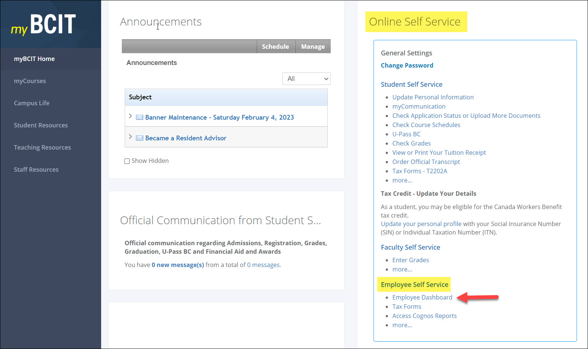588x349 pixels.
Task: Click the 0 new message(s) link
Action: pos(178,265)
